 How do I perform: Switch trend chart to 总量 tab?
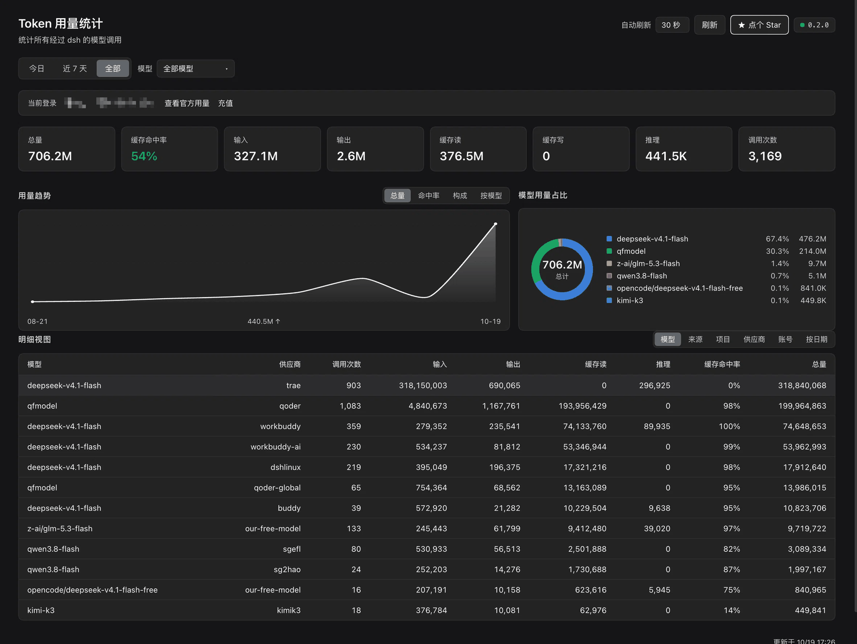[x=397, y=196]
